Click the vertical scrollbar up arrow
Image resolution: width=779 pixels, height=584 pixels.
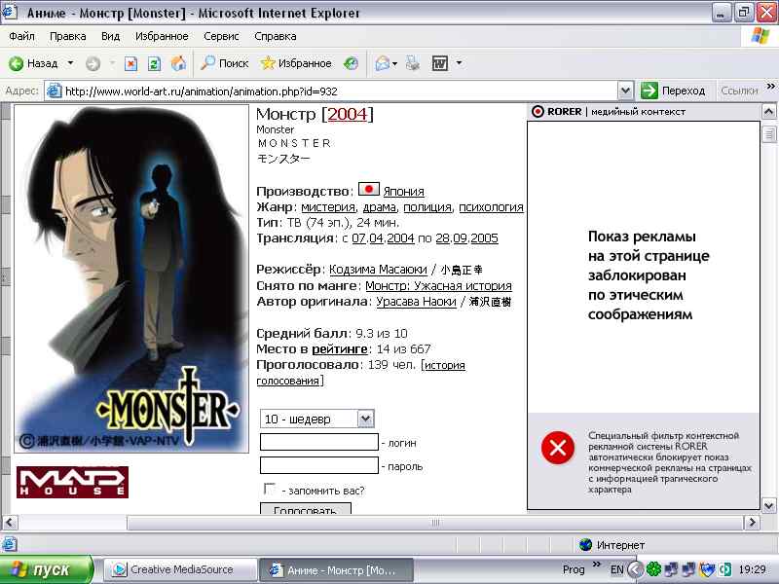click(768, 111)
